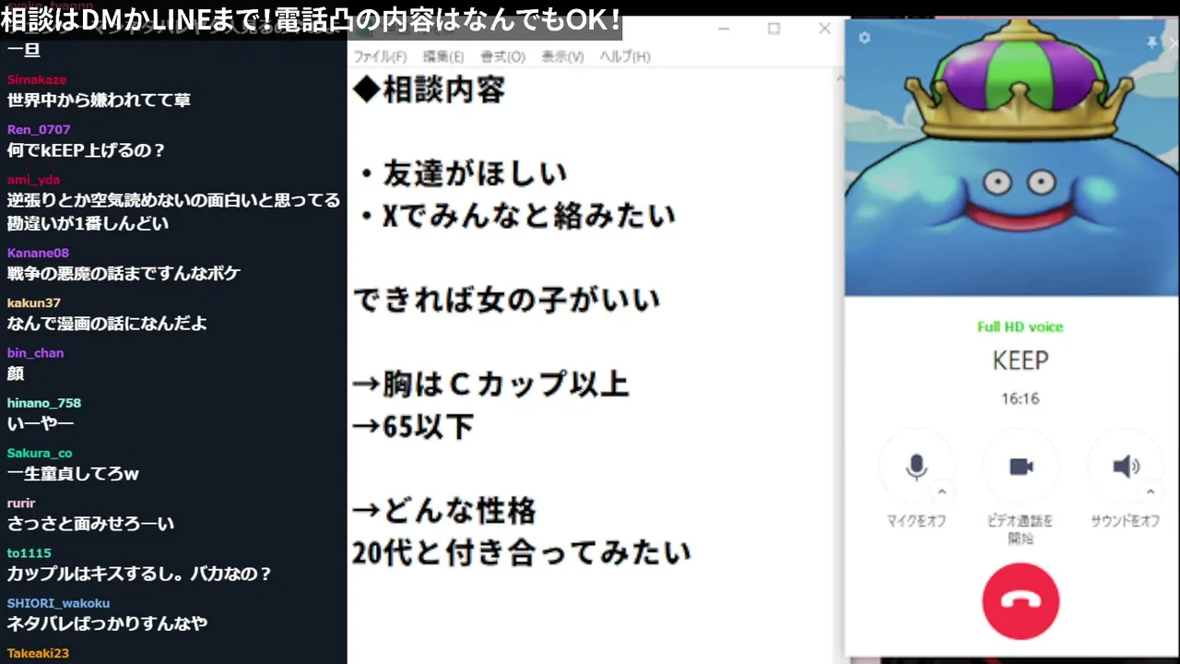
Task: Expand microphone device options chevron
Action: [x=941, y=492]
